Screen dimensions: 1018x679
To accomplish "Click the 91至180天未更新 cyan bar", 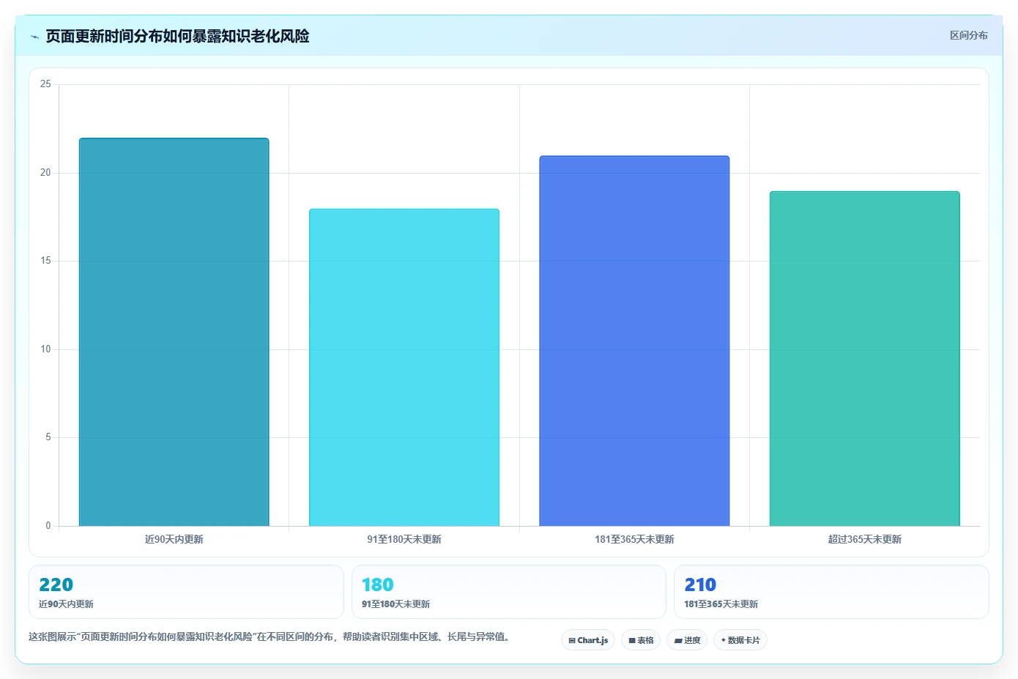I will (404, 368).
